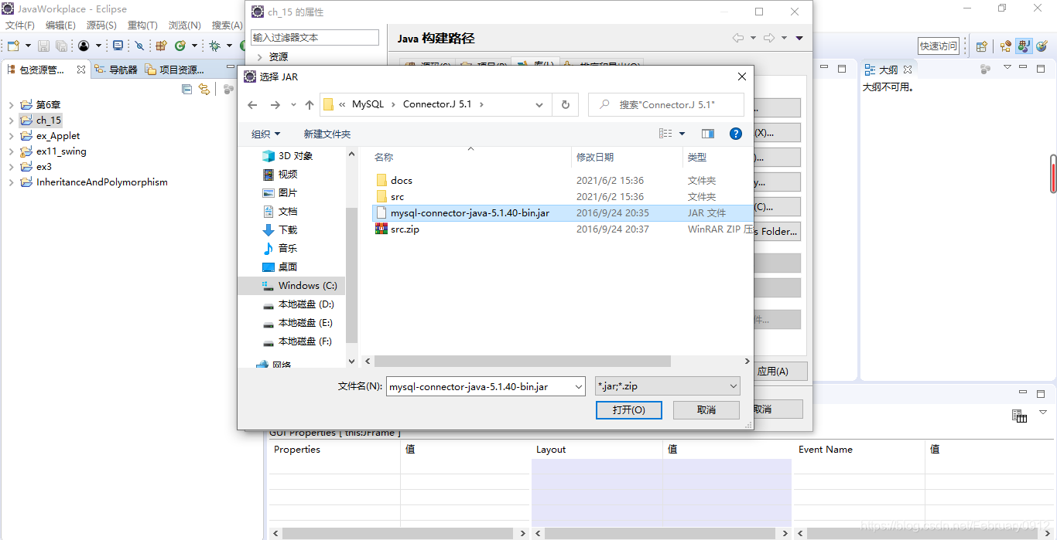The width and height of the screenshot is (1057, 540).
Task: Toggle Link with Editor arrows icon
Action: tap(204, 89)
